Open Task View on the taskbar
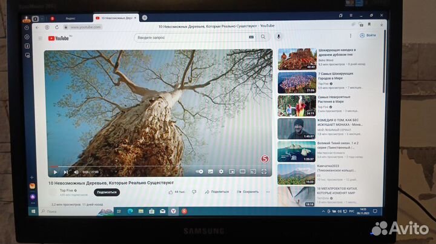The height and width of the screenshot is (244, 436). tap(119, 211)
